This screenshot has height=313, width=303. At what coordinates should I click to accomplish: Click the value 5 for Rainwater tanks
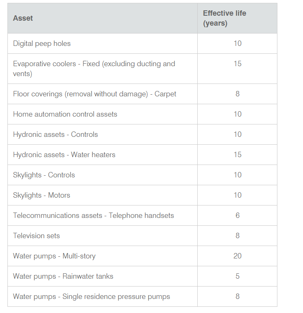[x=237, y=276]
